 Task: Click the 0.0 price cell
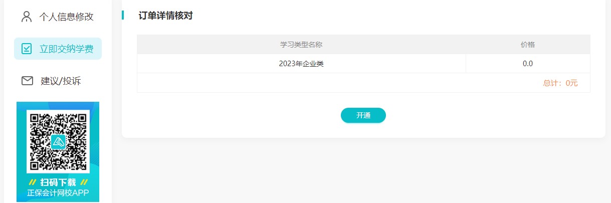[527, 64]
